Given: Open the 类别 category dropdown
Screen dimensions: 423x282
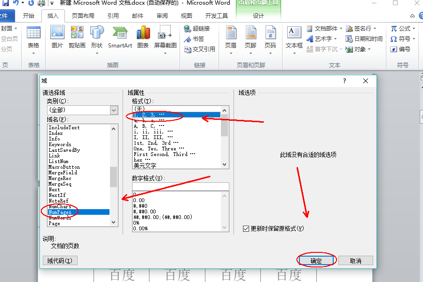Looking at the screenshot, I should click(113, 110).
